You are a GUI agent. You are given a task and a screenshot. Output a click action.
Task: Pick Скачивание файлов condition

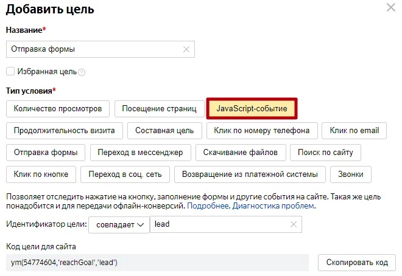pyautogui.click(x=241, y=152)
